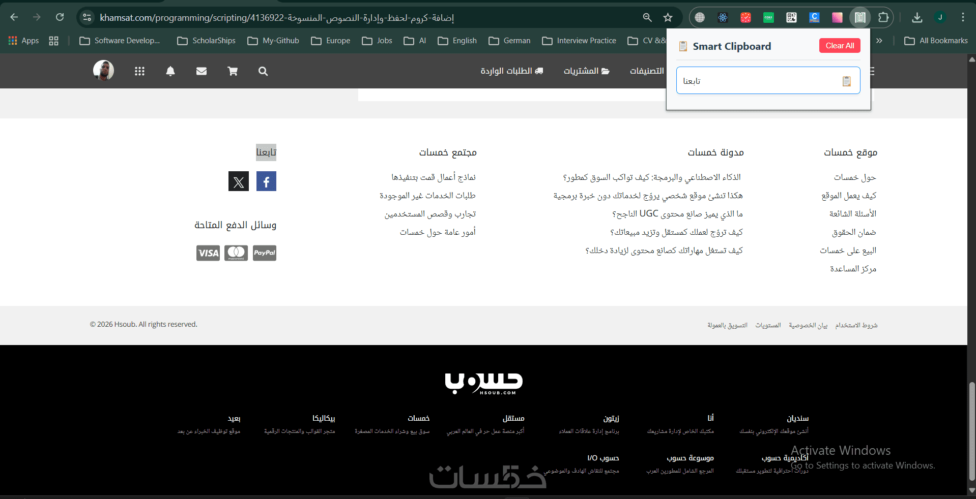Open the حول خمسات link

click(x=855, y=177)
